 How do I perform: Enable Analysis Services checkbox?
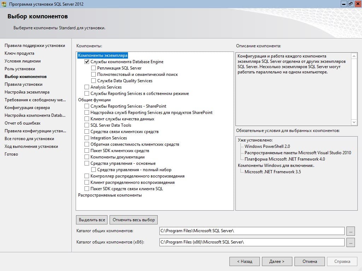coord(87,87)
